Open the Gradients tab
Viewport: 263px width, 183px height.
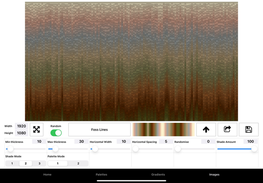click(x=158, y=174)
